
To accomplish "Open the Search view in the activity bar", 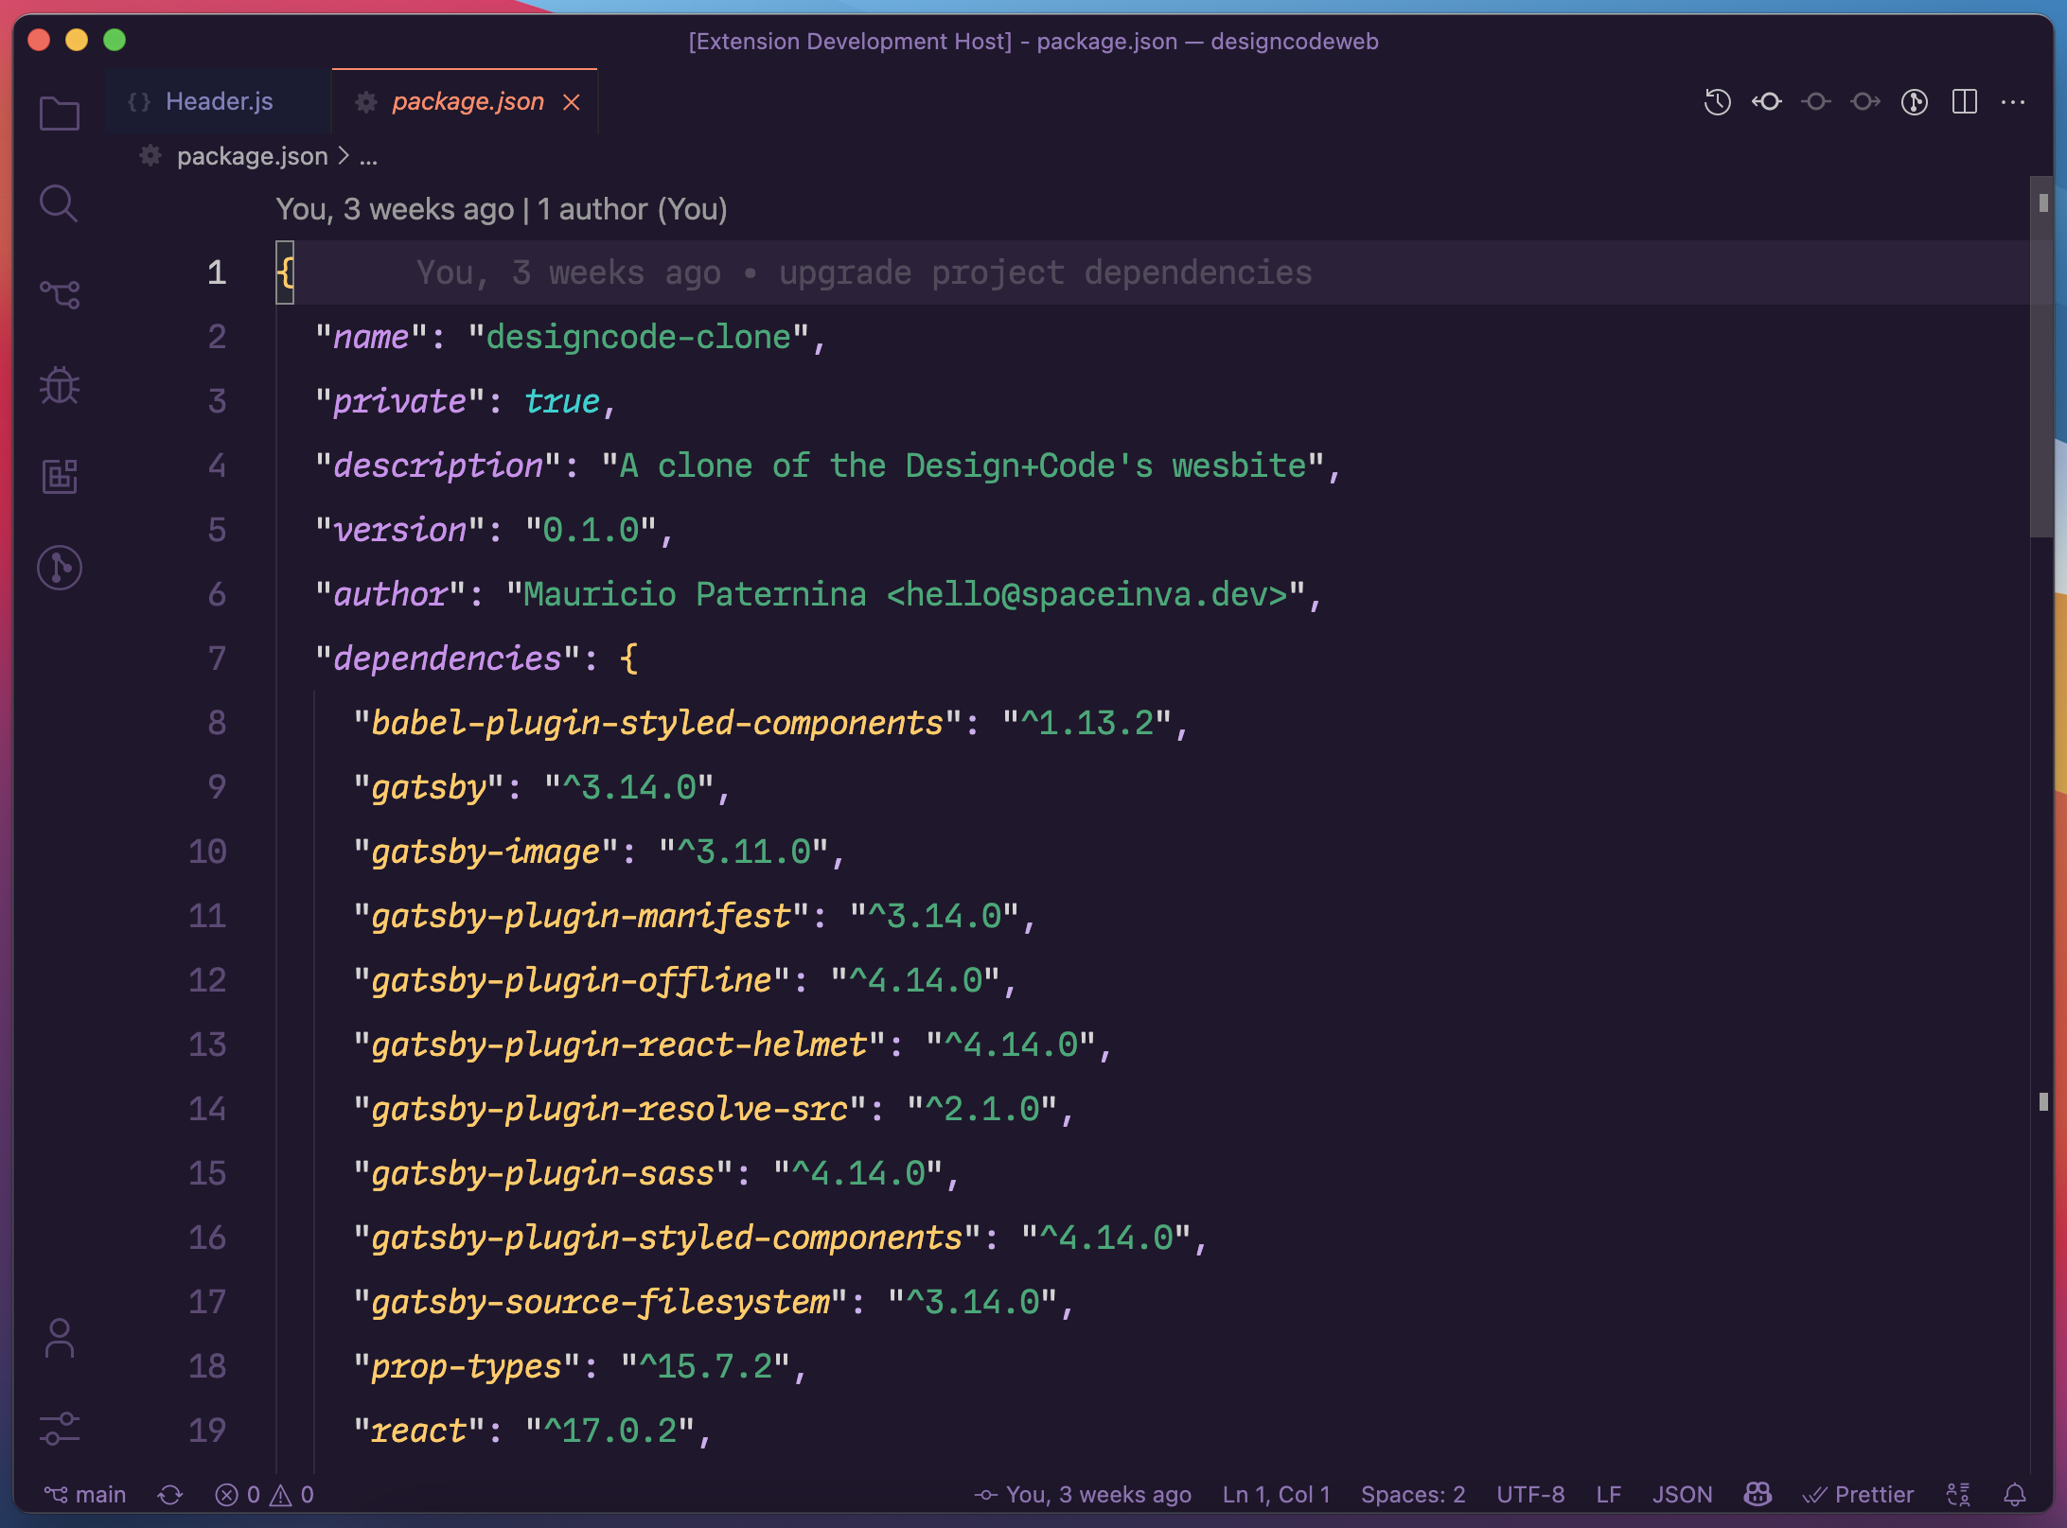I will point(59,203).
